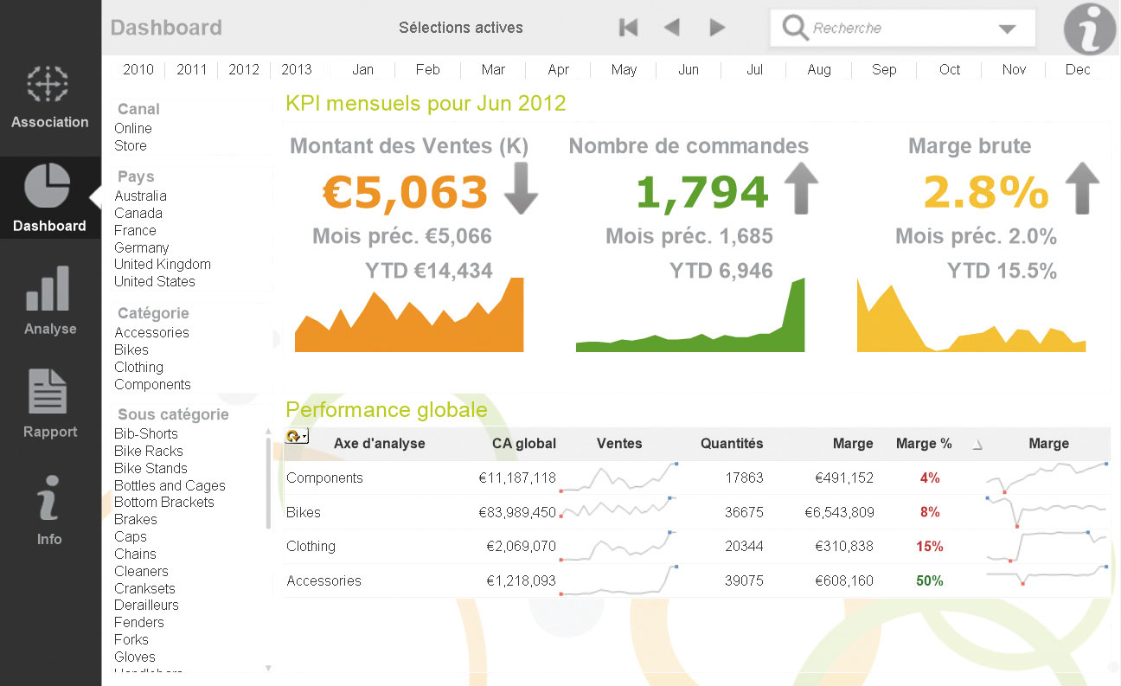Filter Canal by Store

pos(131,145)
